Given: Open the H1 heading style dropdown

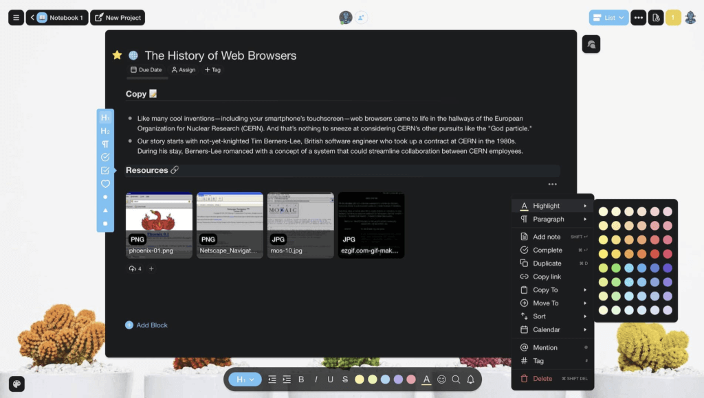Looking at the screenshot, I should (x=245, y=379).
